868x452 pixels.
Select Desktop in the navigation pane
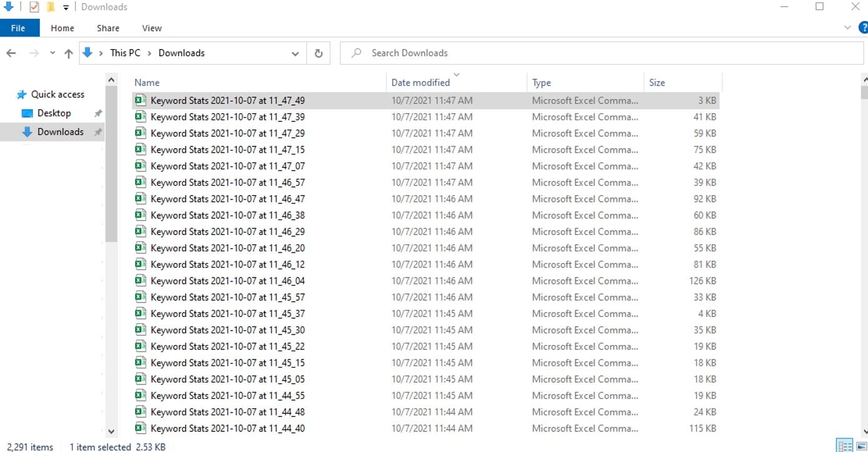pyautogui.click(x=54, y=113)
